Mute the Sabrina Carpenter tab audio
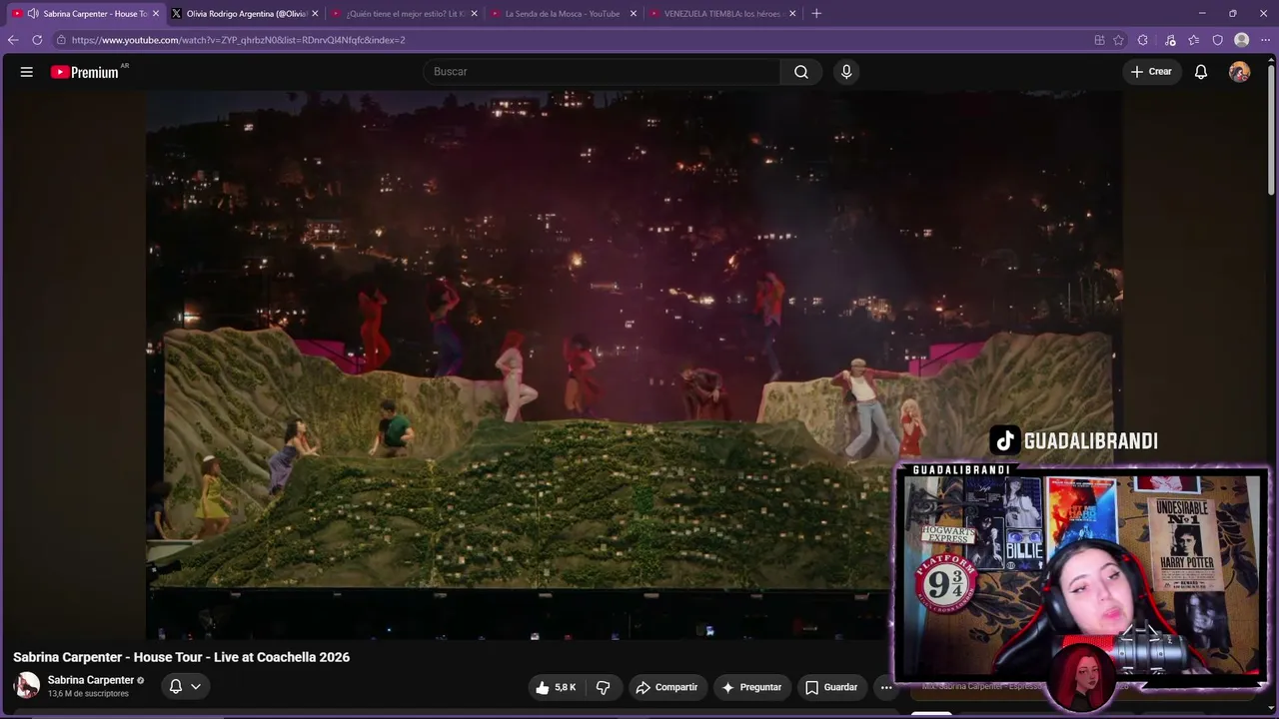This screenshot has width=1279, height=719. pos(33,13)
